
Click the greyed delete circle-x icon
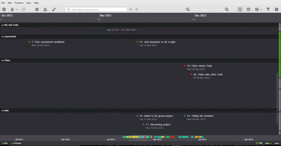point(24,10)
